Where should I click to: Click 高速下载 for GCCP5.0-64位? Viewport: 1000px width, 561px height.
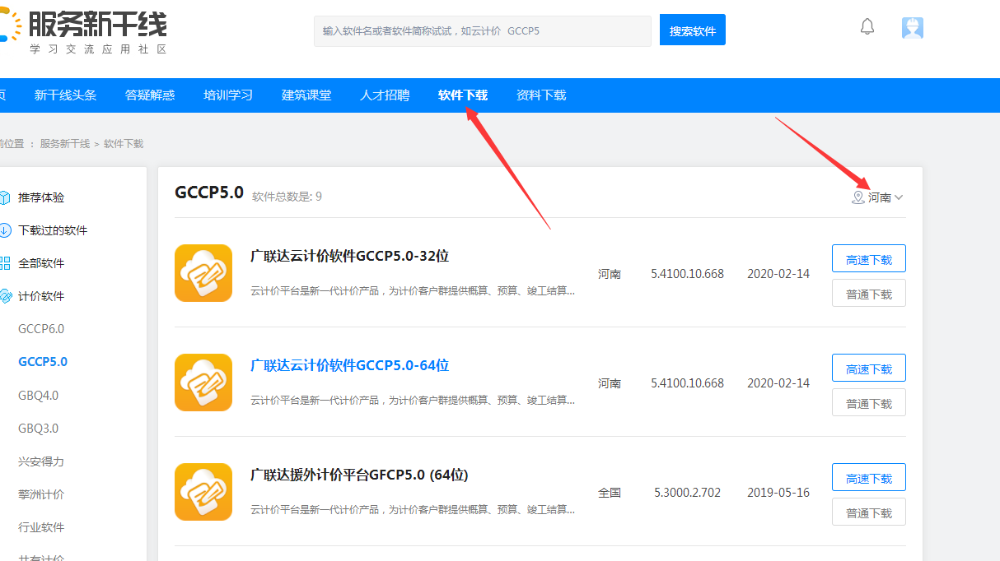(x=869, y=368)
